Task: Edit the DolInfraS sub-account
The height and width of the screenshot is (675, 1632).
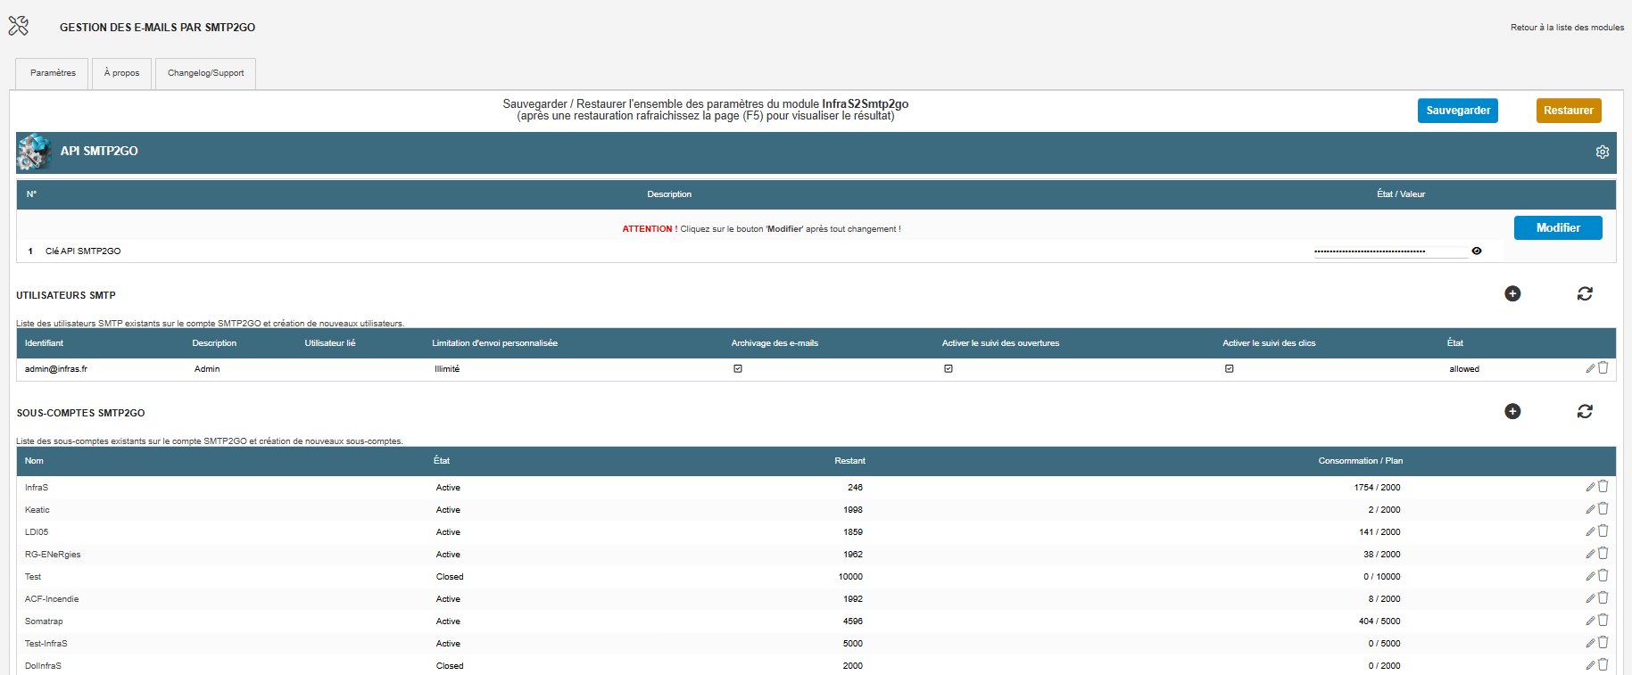Action: click(x=1590, y=665)
